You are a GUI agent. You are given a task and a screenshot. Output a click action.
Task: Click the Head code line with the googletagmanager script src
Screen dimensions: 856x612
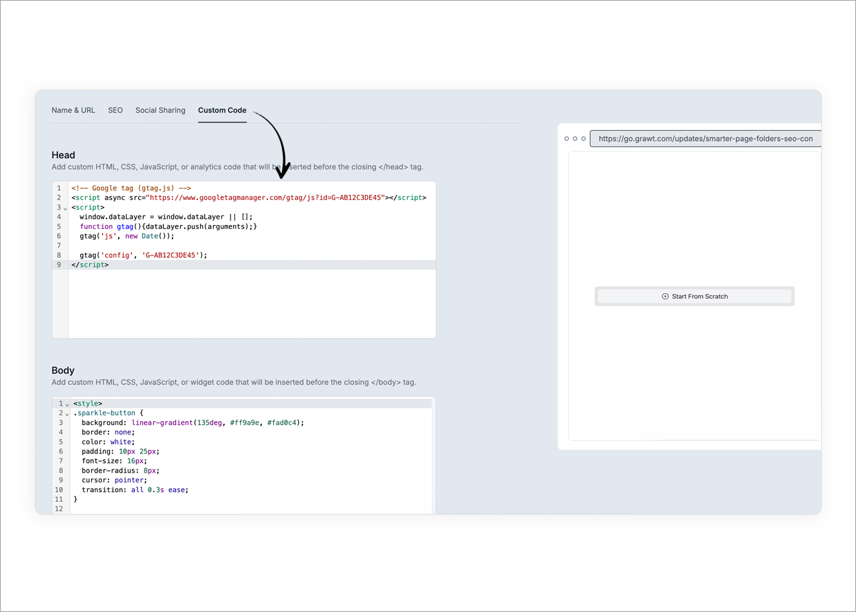click(x=249, y=197)
